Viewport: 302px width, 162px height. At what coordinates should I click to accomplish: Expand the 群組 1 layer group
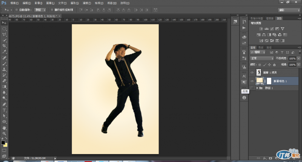[257, 88]
